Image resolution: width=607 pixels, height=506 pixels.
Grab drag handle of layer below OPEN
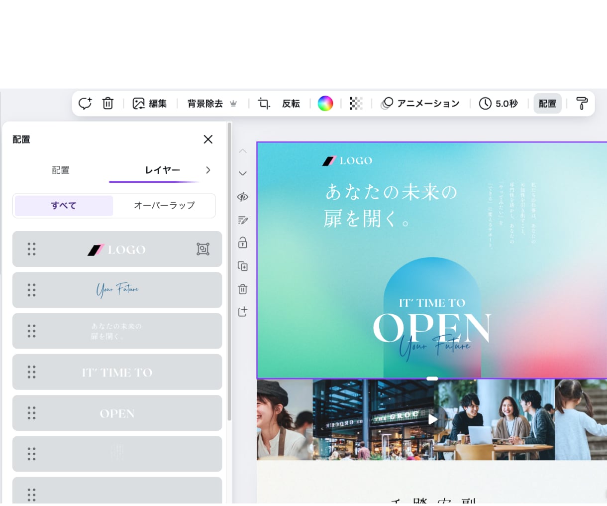coord(31,454)
